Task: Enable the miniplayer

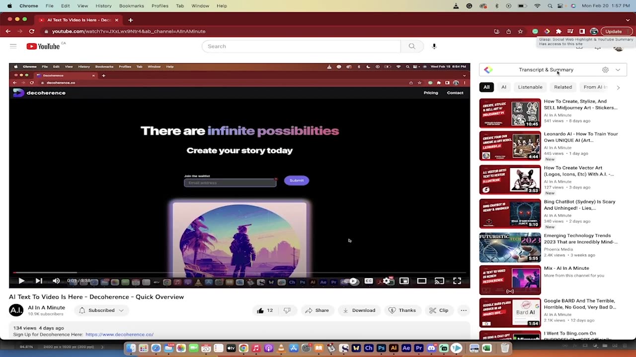Action: [404, 281]
